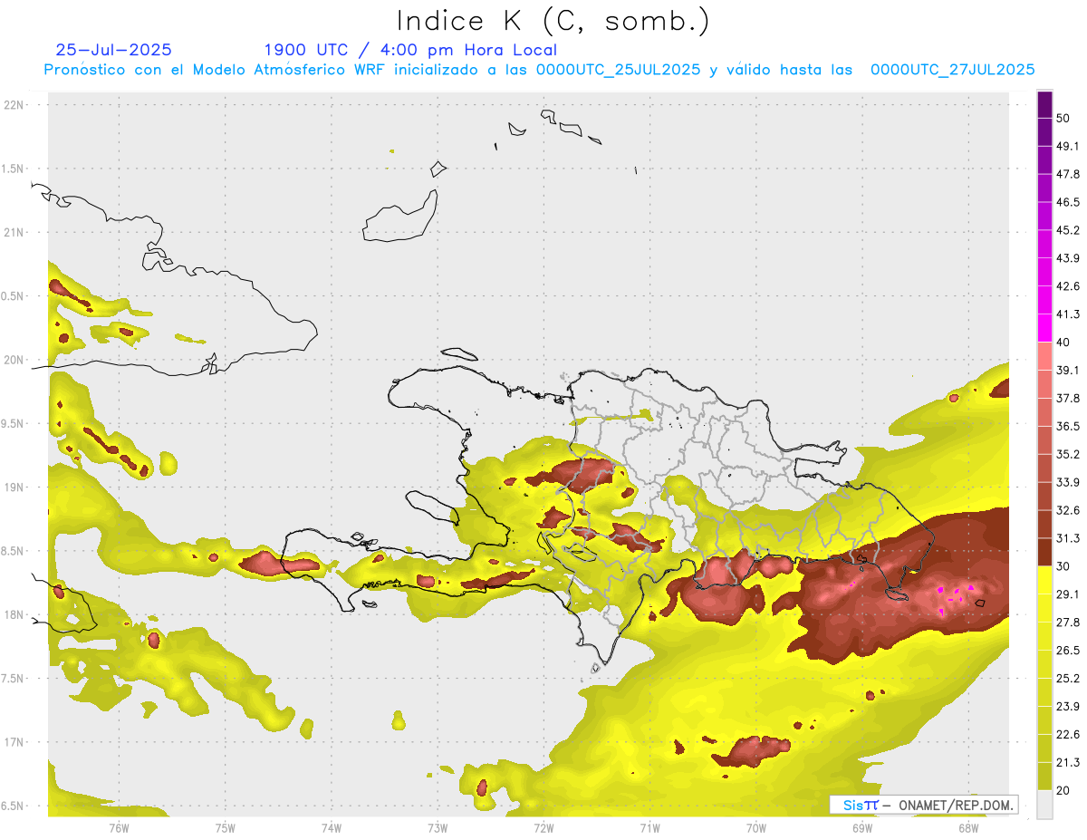Image resolution: width=1087 pixels, height=840 pixels.
Task: Click the '26.5' color scale label
Action: 1068,651
